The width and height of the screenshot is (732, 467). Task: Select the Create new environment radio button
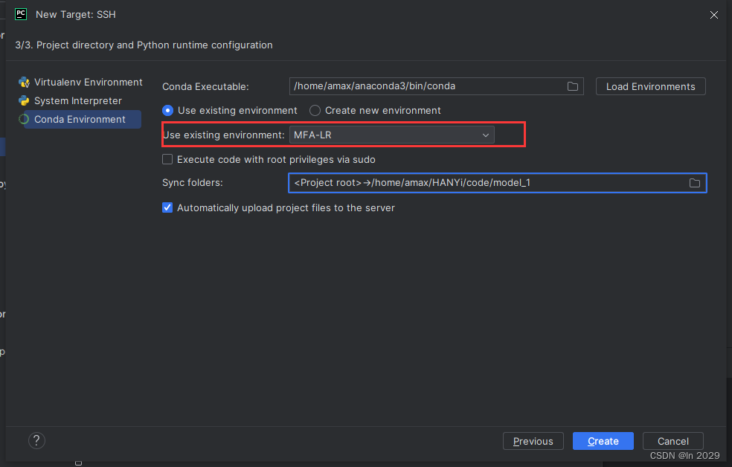(315, 111)
